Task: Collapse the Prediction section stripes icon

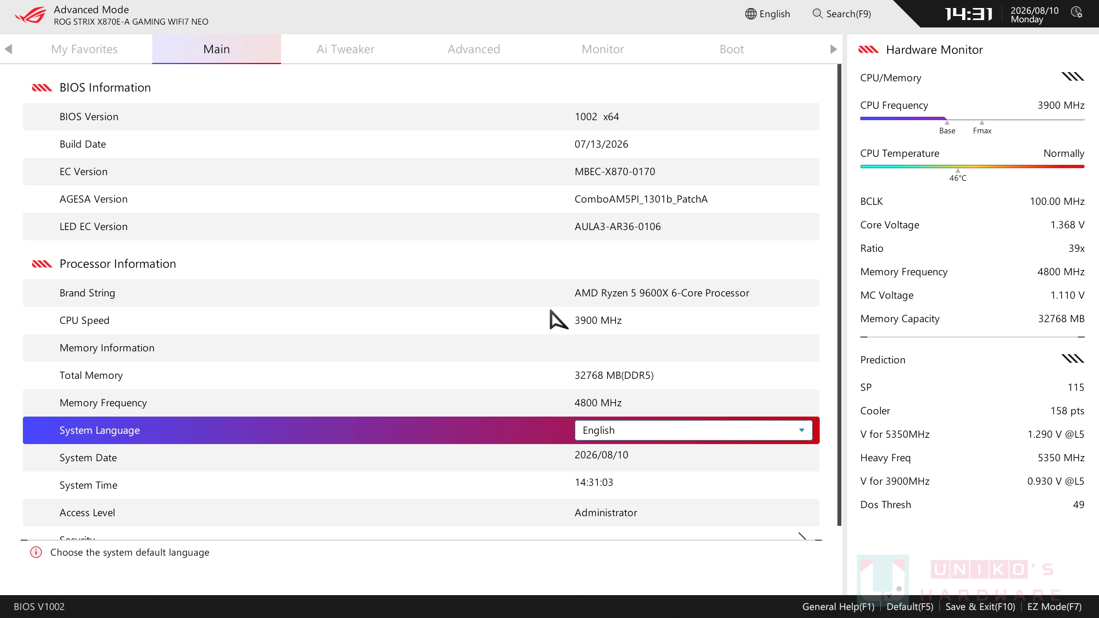Action: tap(1073, 359)
